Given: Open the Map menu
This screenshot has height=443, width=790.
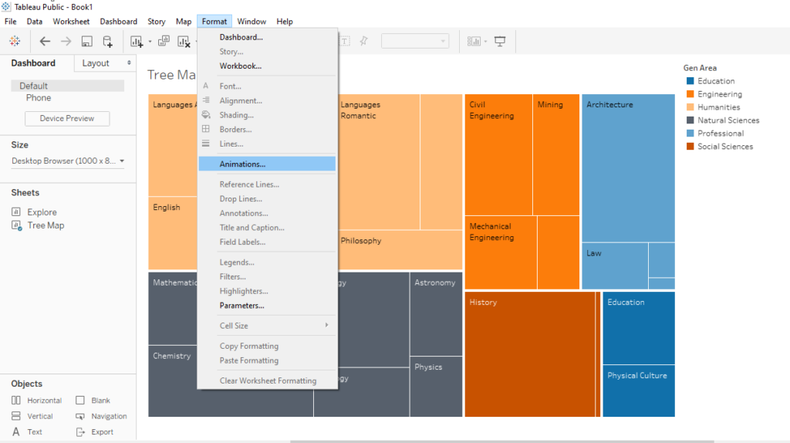Looking at the screenshot, I should click(x=184, y=22).
